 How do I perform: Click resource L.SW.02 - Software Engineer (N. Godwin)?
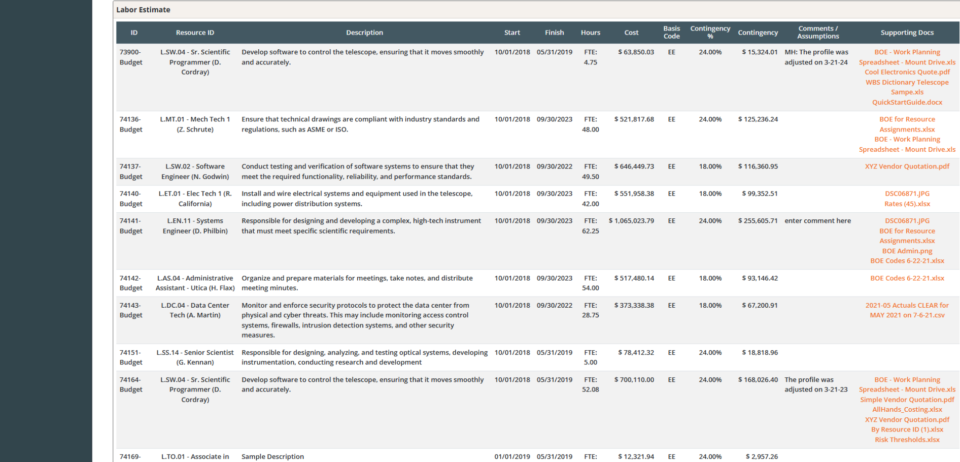click(195, 171)
